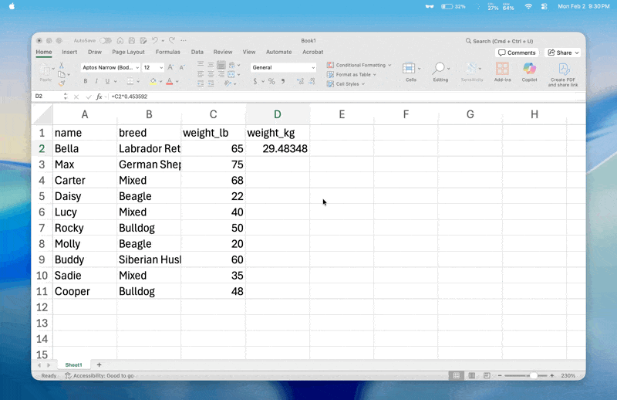Open the Data ribbon tab
The height and width of the screenshot is (400, 617).
[x=197, y=52]
